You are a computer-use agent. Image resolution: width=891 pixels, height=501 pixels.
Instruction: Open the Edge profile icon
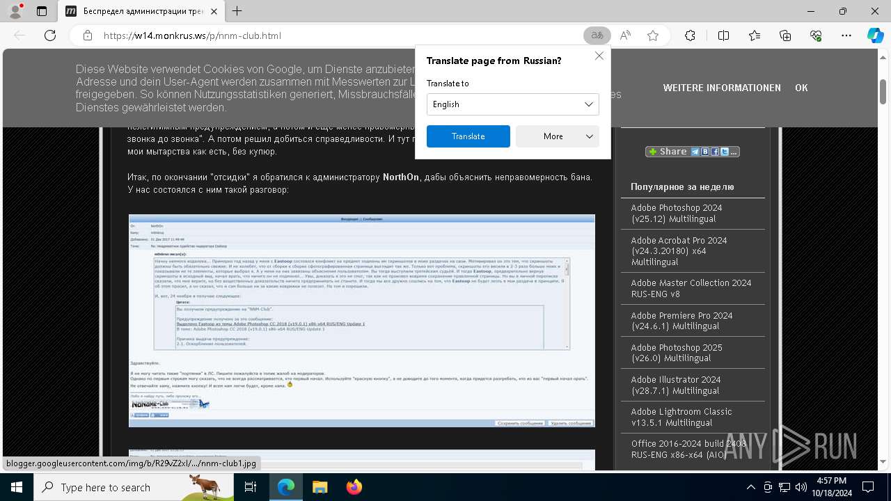(x=15, y=11)
